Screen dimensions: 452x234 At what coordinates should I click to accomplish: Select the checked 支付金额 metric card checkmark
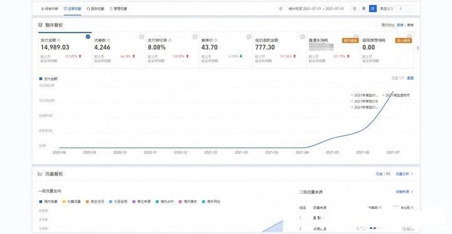[x=88, y=37]
